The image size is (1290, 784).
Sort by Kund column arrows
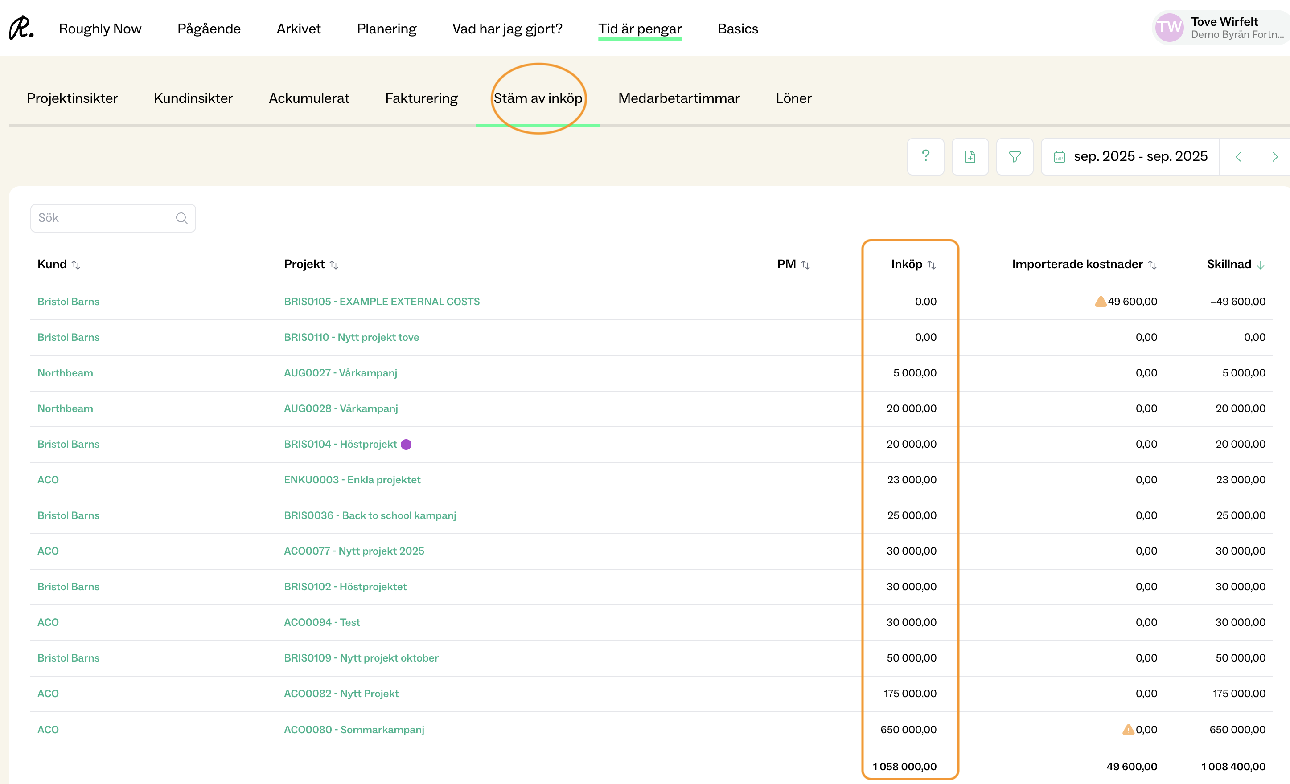pyautogui.click(x=76, y=265)
